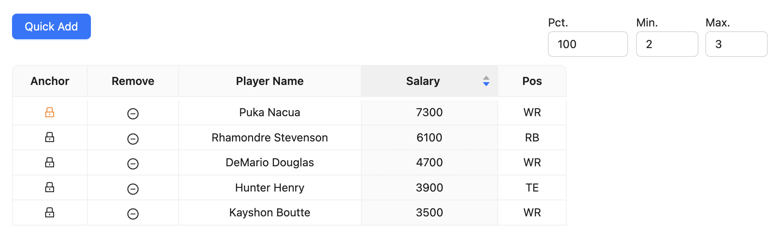Lock Hunter Henry as anchor
The width and height of the screenshot is (769, 238).
50,188
